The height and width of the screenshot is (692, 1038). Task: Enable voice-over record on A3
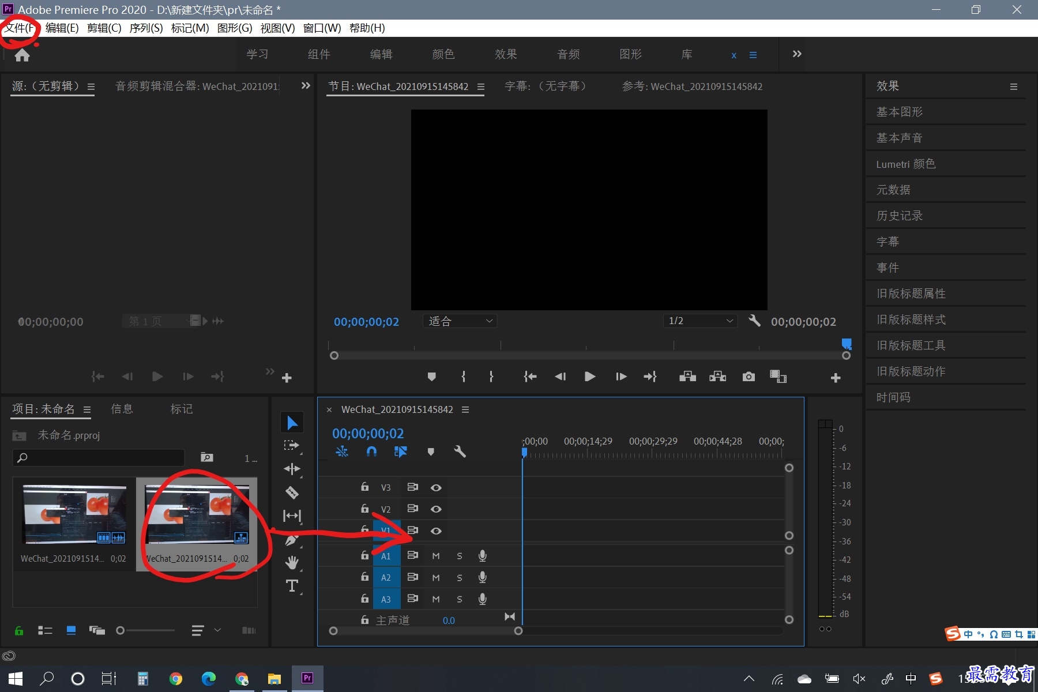click(x=483, y=599)
